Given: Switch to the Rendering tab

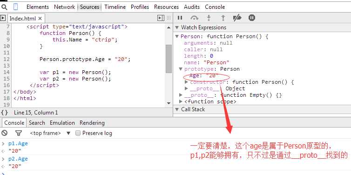Looking at the screenshot, I should coord(92,123).
